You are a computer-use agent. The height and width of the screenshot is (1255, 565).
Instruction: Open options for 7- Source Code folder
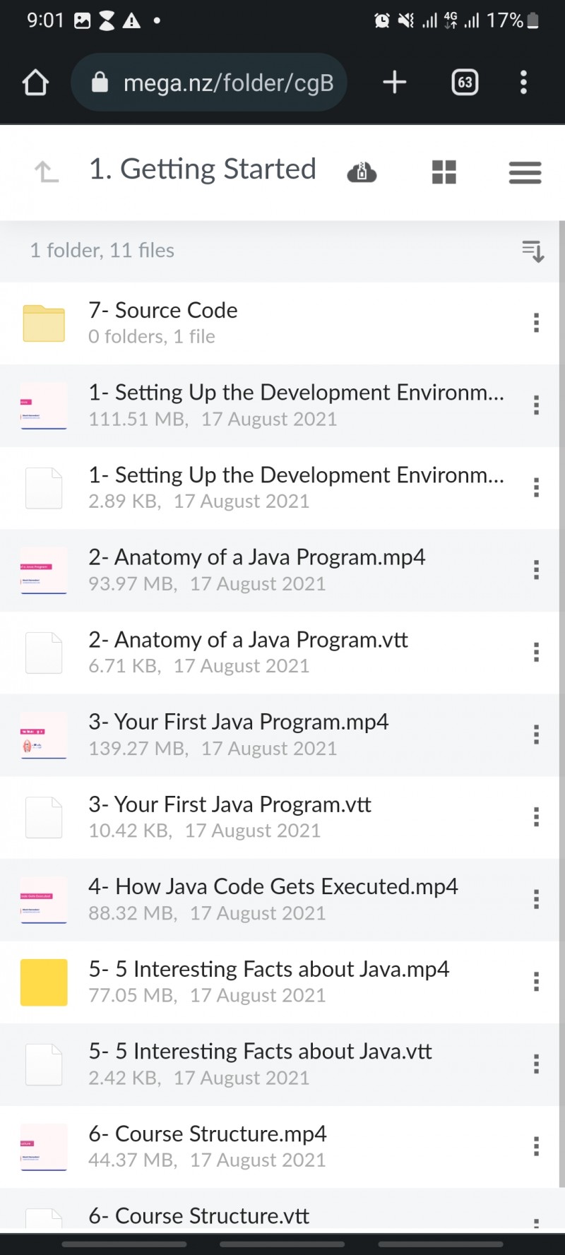(537, 323)
